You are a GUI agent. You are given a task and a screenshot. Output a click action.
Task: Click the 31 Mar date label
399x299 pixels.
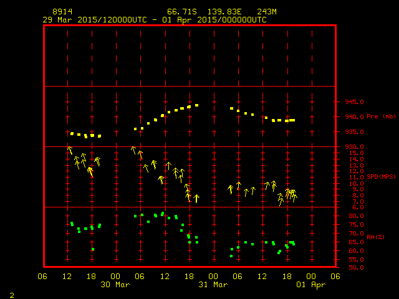[x=213, y=285]
